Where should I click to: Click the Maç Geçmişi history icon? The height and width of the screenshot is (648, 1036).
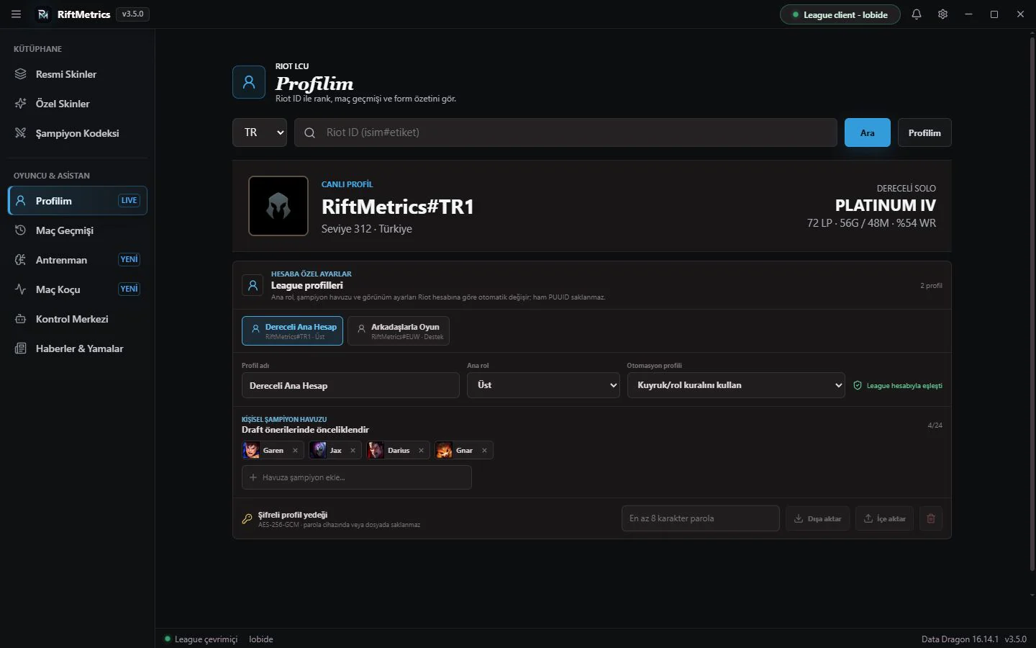[x=21, y=230]
